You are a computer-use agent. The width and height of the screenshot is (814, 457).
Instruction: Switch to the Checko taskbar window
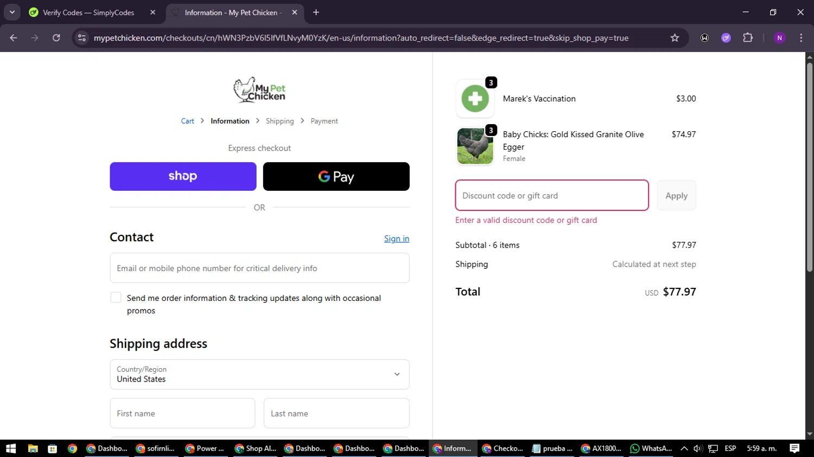(x=503, y=448)
